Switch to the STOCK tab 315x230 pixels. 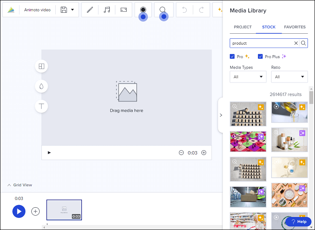click(x=269, y=27)
